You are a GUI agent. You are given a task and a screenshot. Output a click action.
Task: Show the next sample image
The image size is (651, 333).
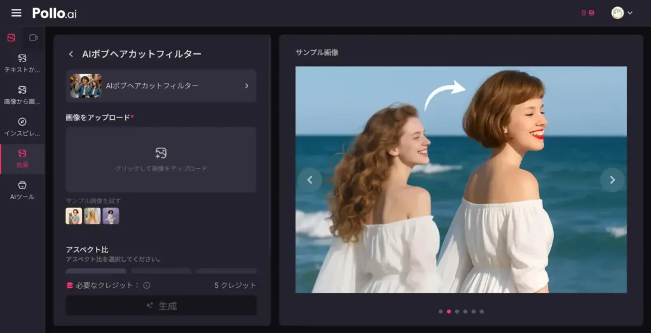(x=612, y=180)
